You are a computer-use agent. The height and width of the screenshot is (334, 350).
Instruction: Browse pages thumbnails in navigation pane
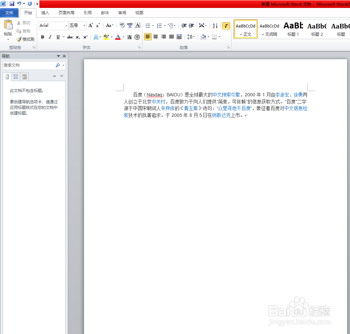[16, 77]
